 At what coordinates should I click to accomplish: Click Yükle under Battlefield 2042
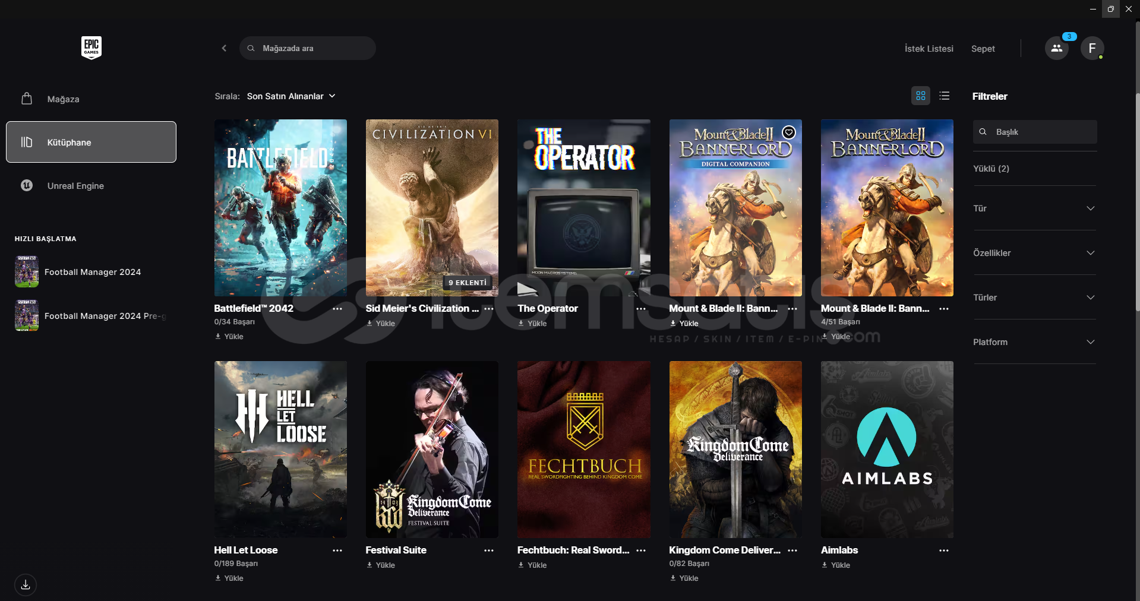click(229, 337)
